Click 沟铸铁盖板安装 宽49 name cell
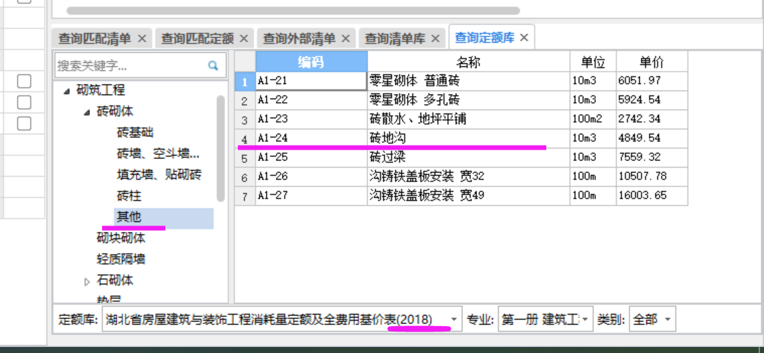The height and width of the screenshot is (353, 764). [x=469, y=196]
